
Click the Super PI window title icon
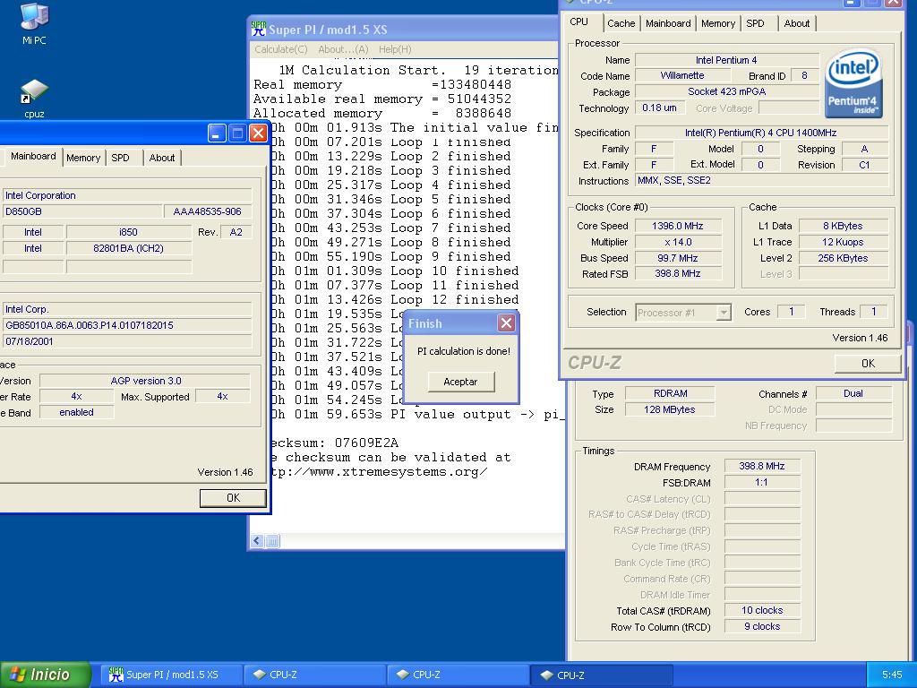[258, 29]
